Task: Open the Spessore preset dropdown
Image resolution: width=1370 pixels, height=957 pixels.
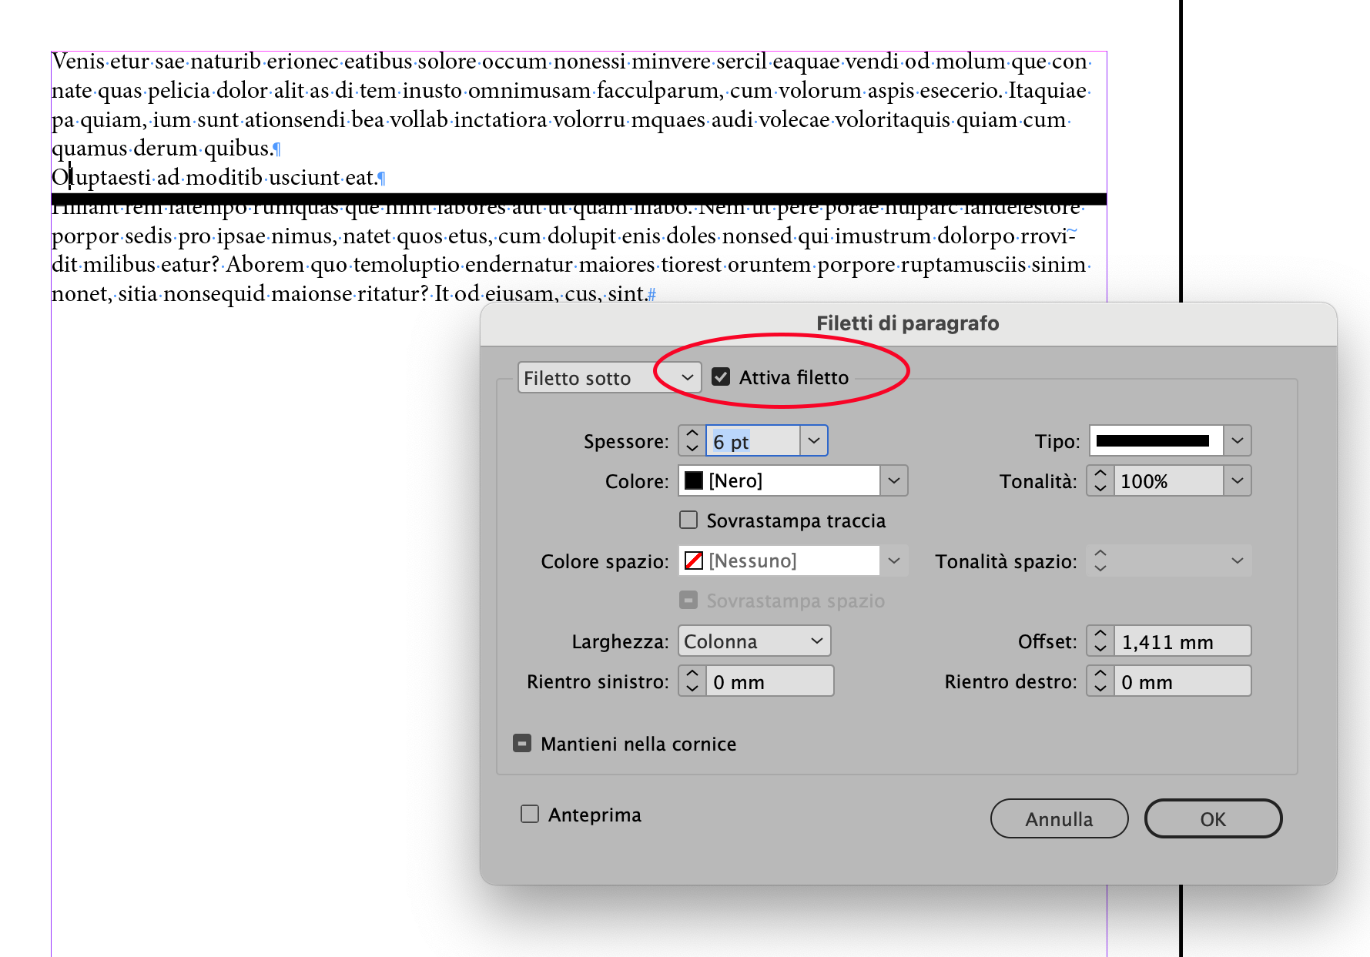Action: tap(814, 440)
